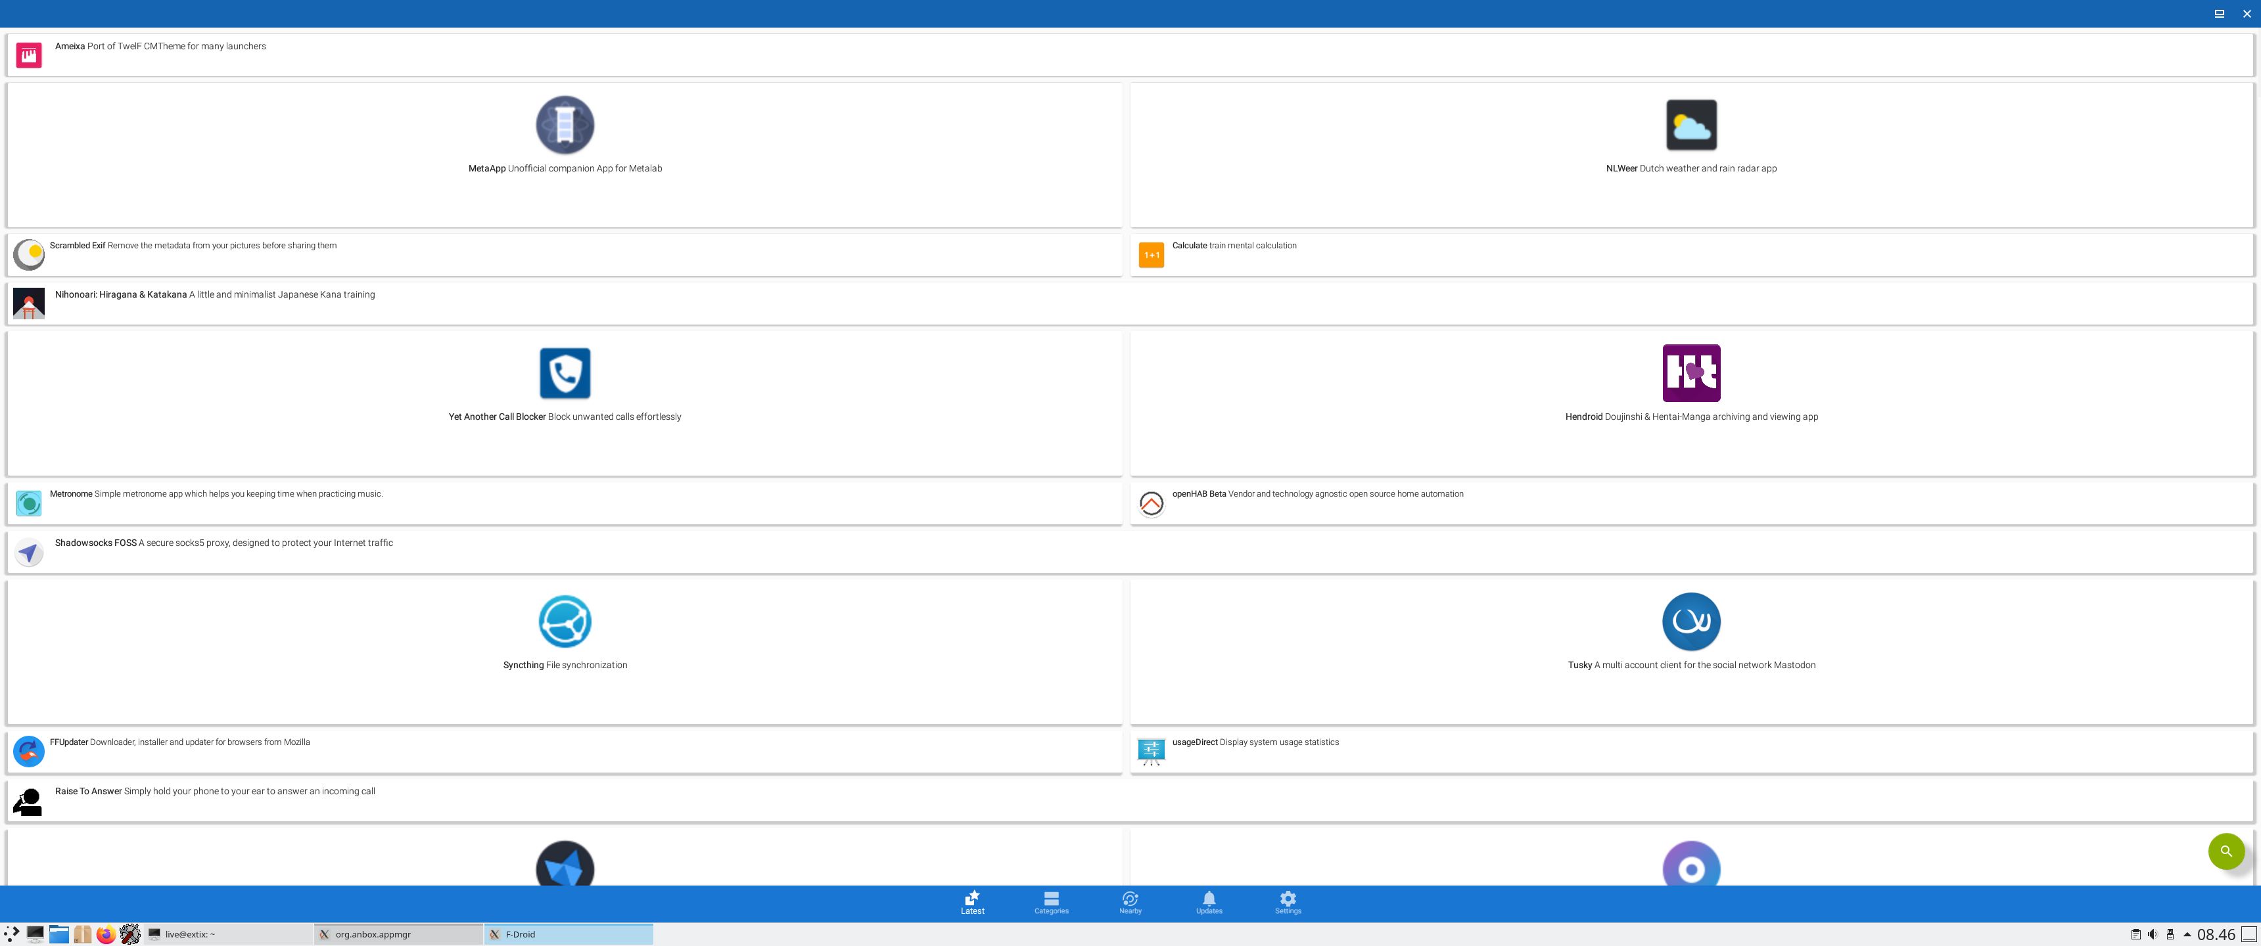The image size is (2261, 946).
Task: Select the FFUpdater icon
Action: 29,751
